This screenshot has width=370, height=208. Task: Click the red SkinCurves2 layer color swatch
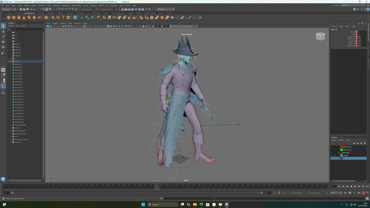click(x=341, y=147)
